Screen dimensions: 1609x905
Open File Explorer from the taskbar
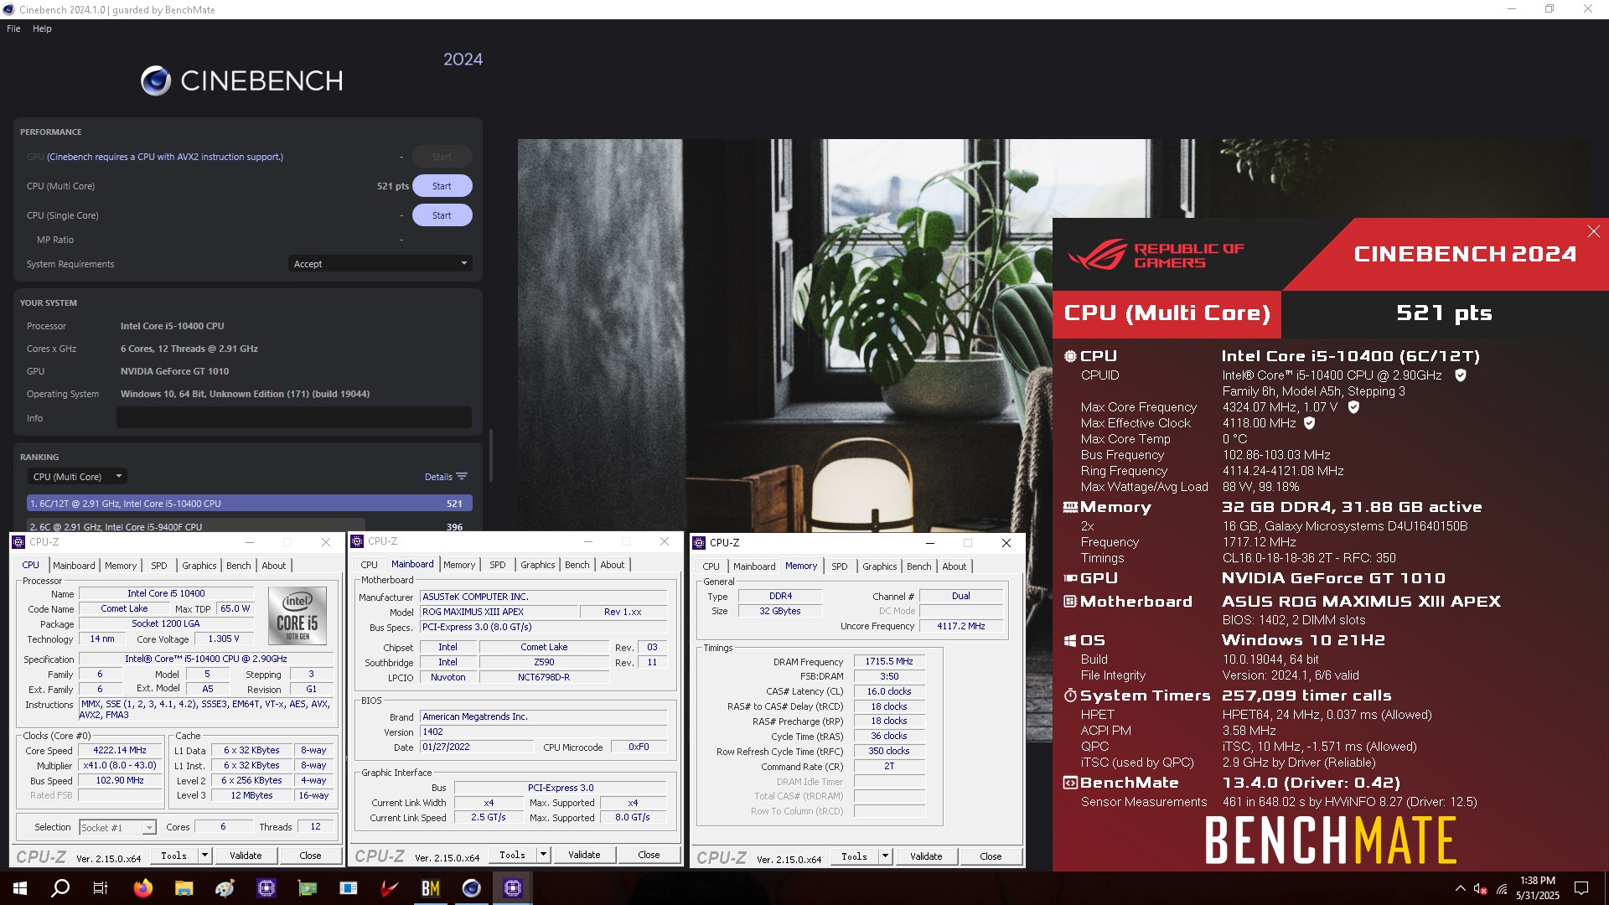pos(184,888)
